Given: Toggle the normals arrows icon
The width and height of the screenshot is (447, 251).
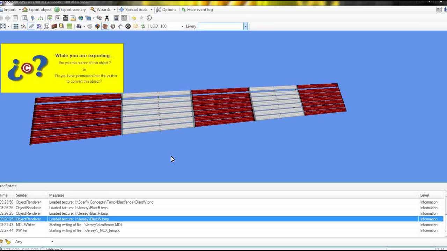Looking at the screenshot, I should [x=120, y=26].
